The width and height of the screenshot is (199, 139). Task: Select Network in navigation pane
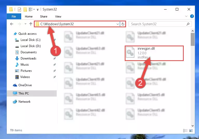pos(25,102)
